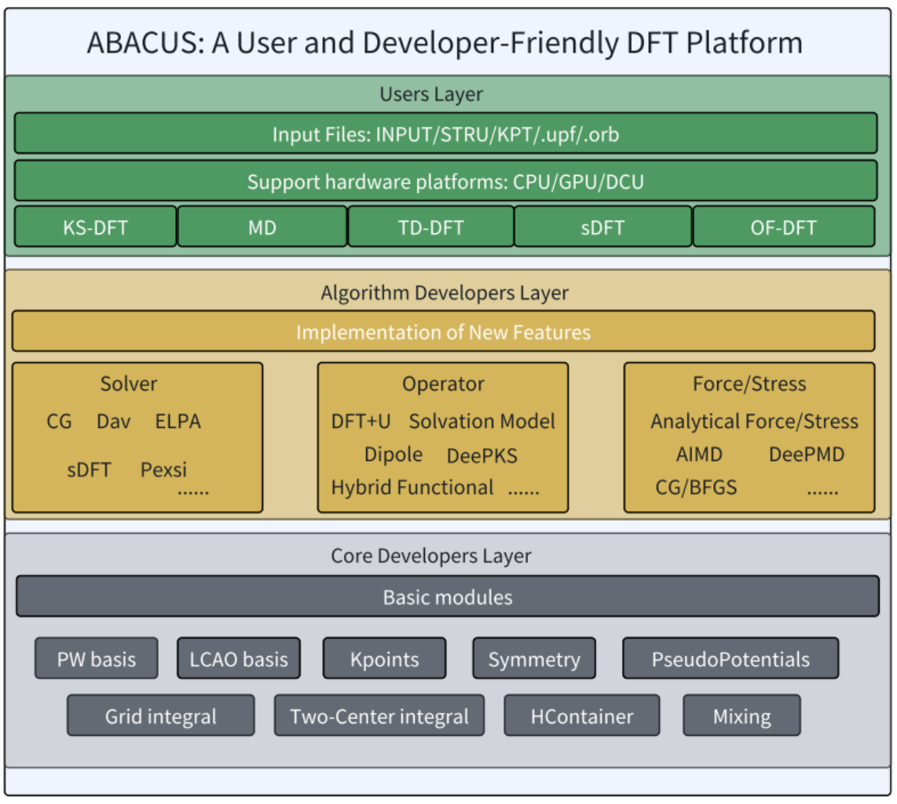897x804 pixels.
Task: Click the HContainer module box
Action: coord(582,716)
